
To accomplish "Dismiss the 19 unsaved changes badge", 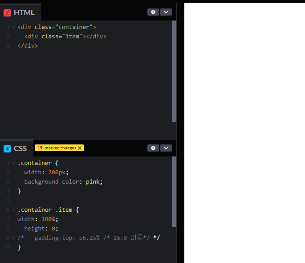I will click(80, 148).
